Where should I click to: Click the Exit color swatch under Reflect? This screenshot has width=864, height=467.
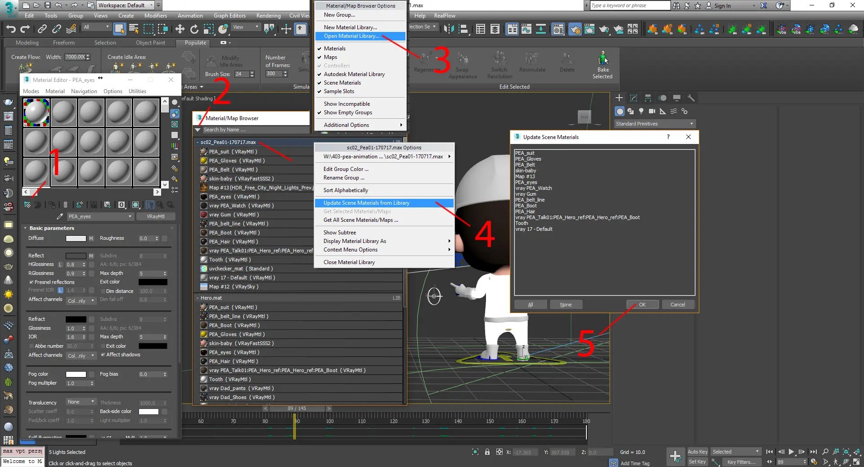point(153,282)
